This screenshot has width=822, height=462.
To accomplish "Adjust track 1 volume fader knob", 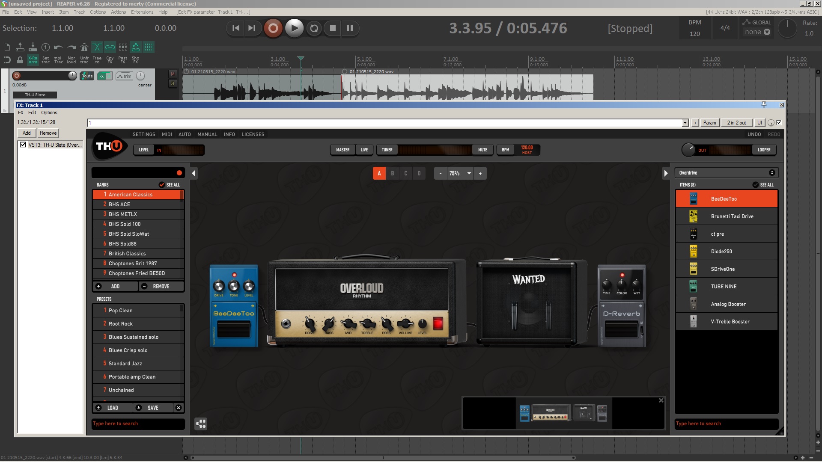I will coord(72,76).
